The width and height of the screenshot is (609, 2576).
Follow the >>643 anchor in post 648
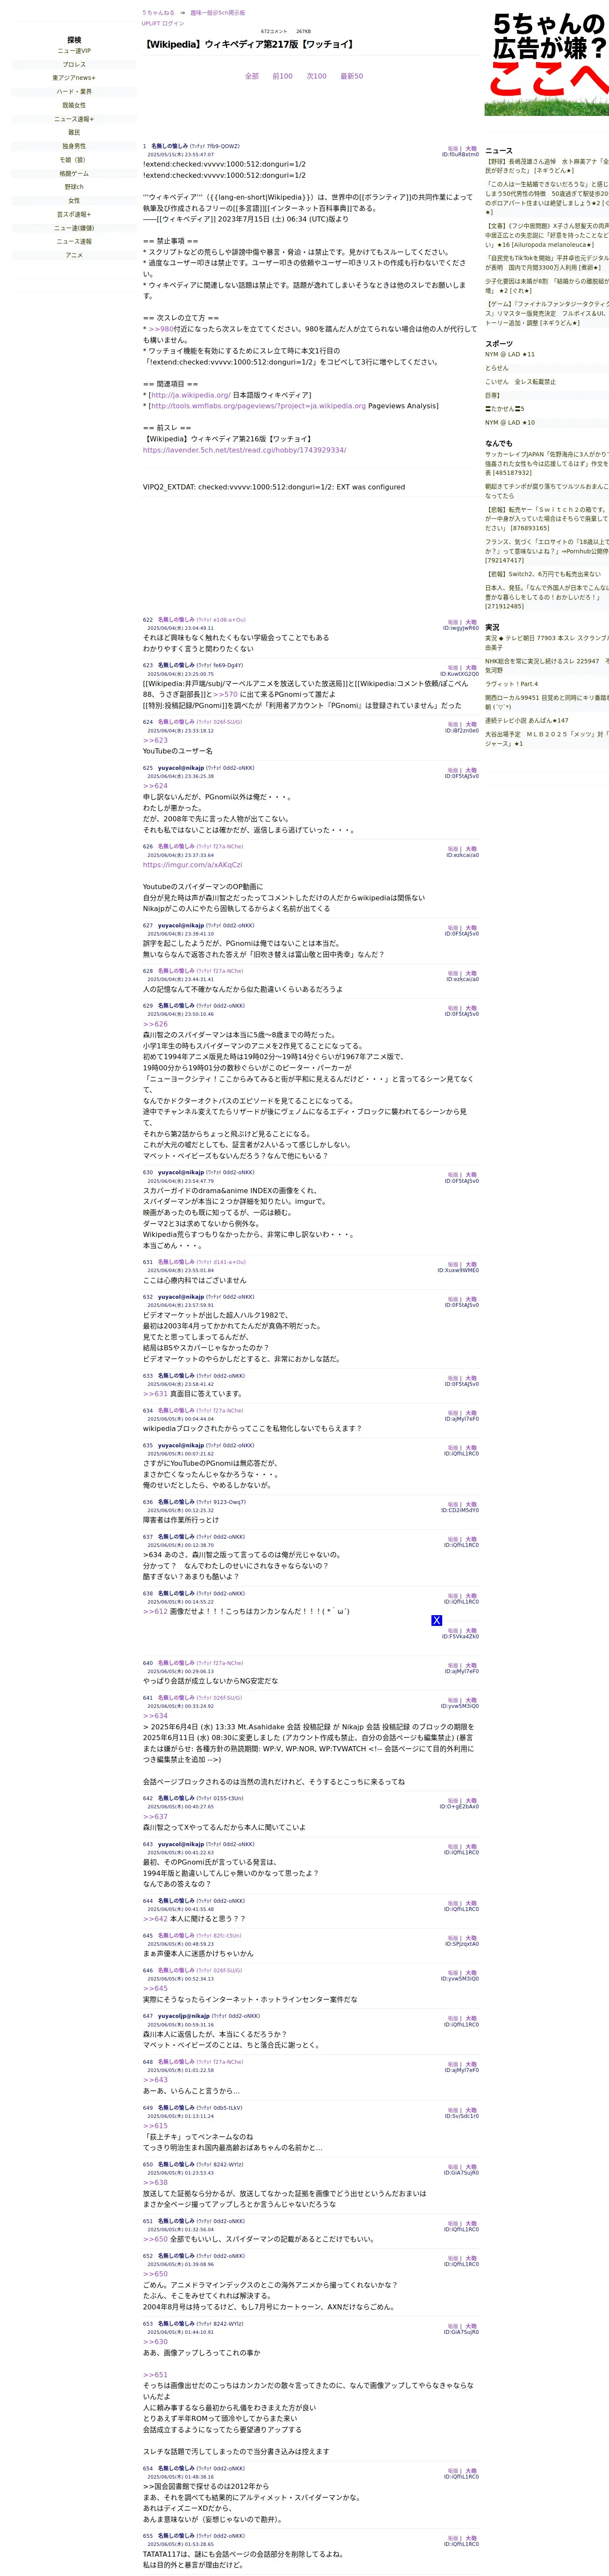click(x=155, y=2080)
